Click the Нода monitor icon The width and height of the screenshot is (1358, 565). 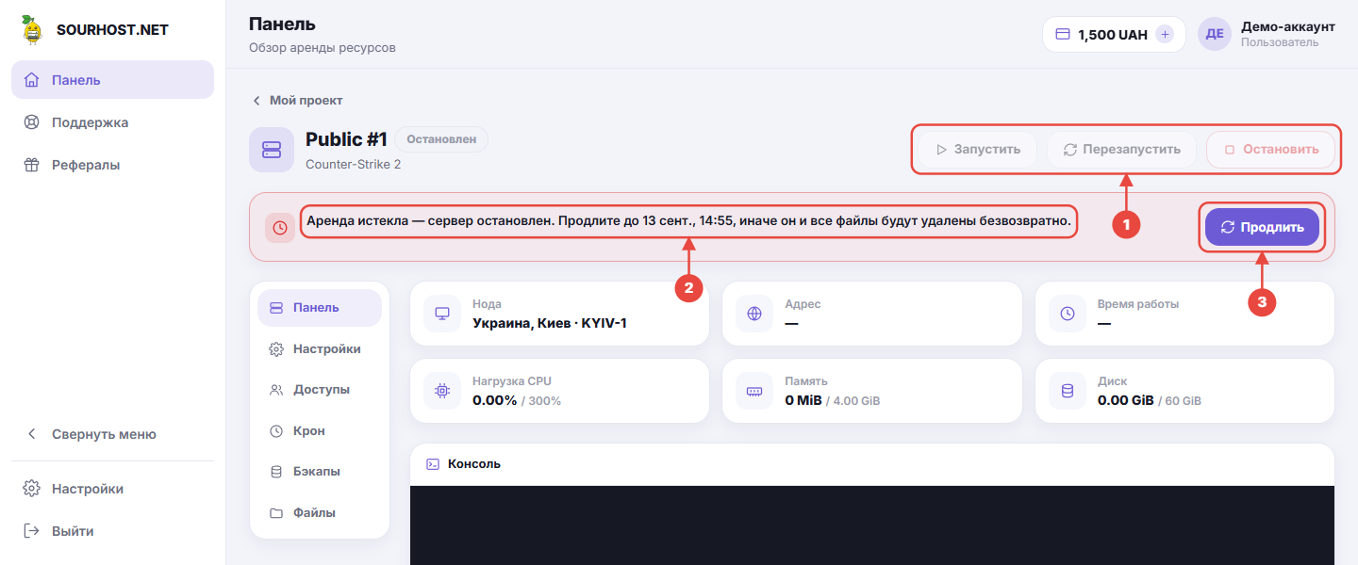click(442, 314)
